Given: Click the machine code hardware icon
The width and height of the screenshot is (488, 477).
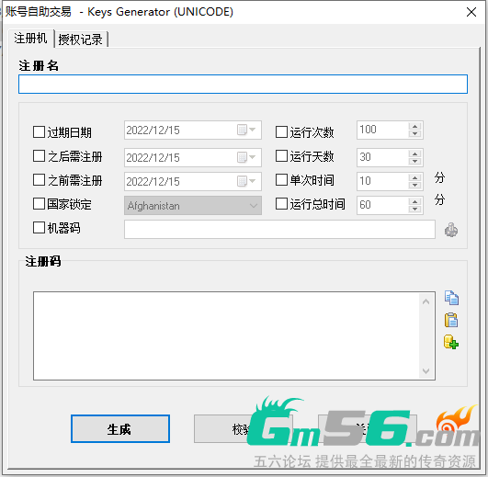Looking at the screenshot, I should click(451, 230).
